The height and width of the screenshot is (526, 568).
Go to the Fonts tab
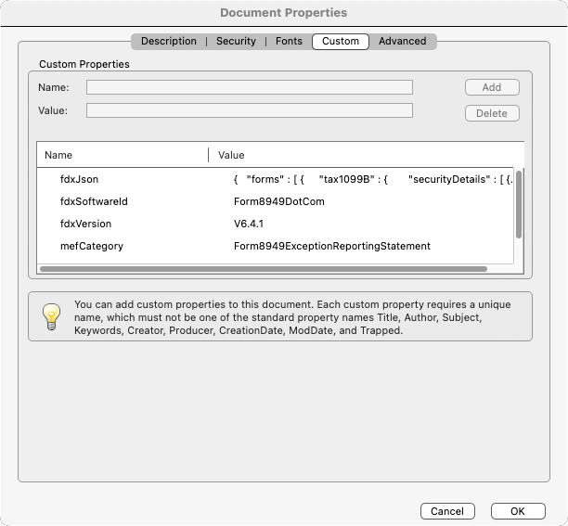(x=289, y=41)
